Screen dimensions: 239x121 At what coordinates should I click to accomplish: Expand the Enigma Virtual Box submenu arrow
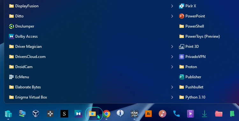172,97
